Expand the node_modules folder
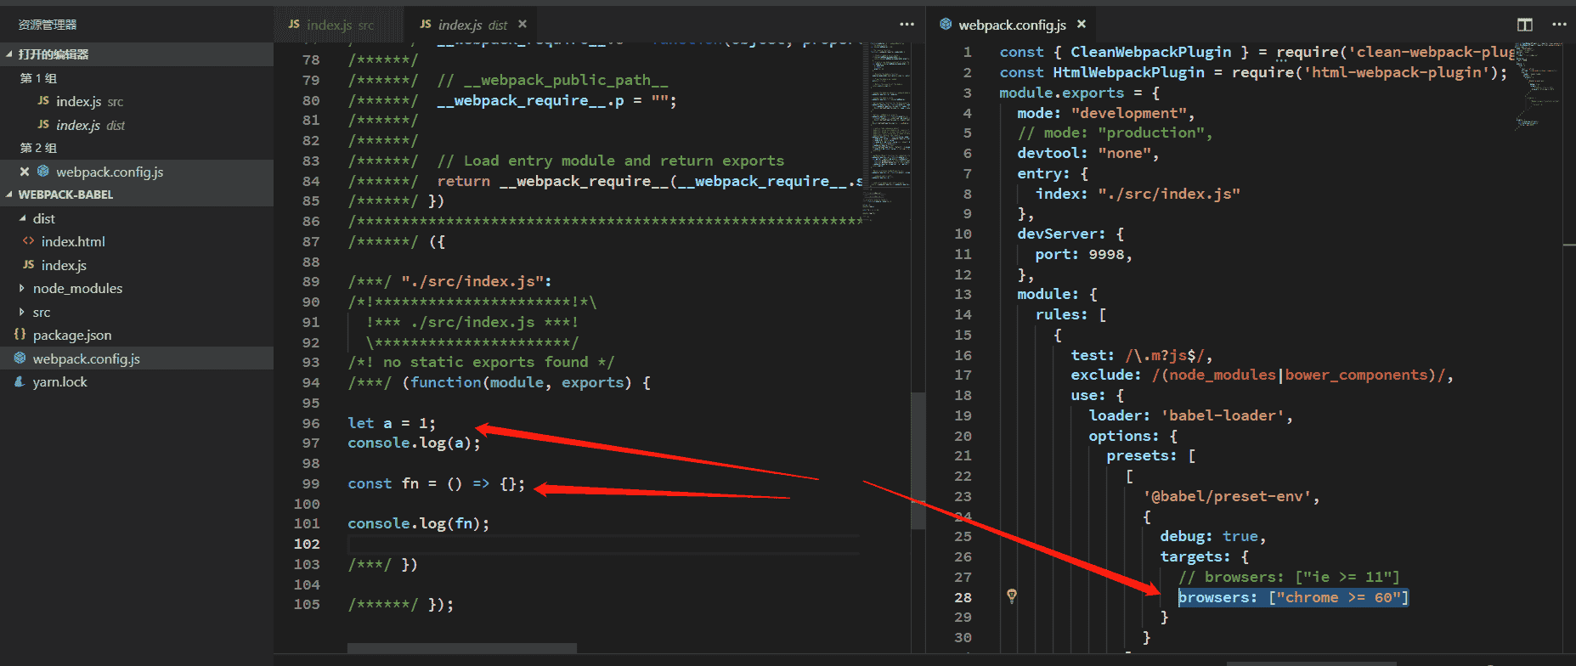This screenshot has width=1576, height=666. (22, 289)
